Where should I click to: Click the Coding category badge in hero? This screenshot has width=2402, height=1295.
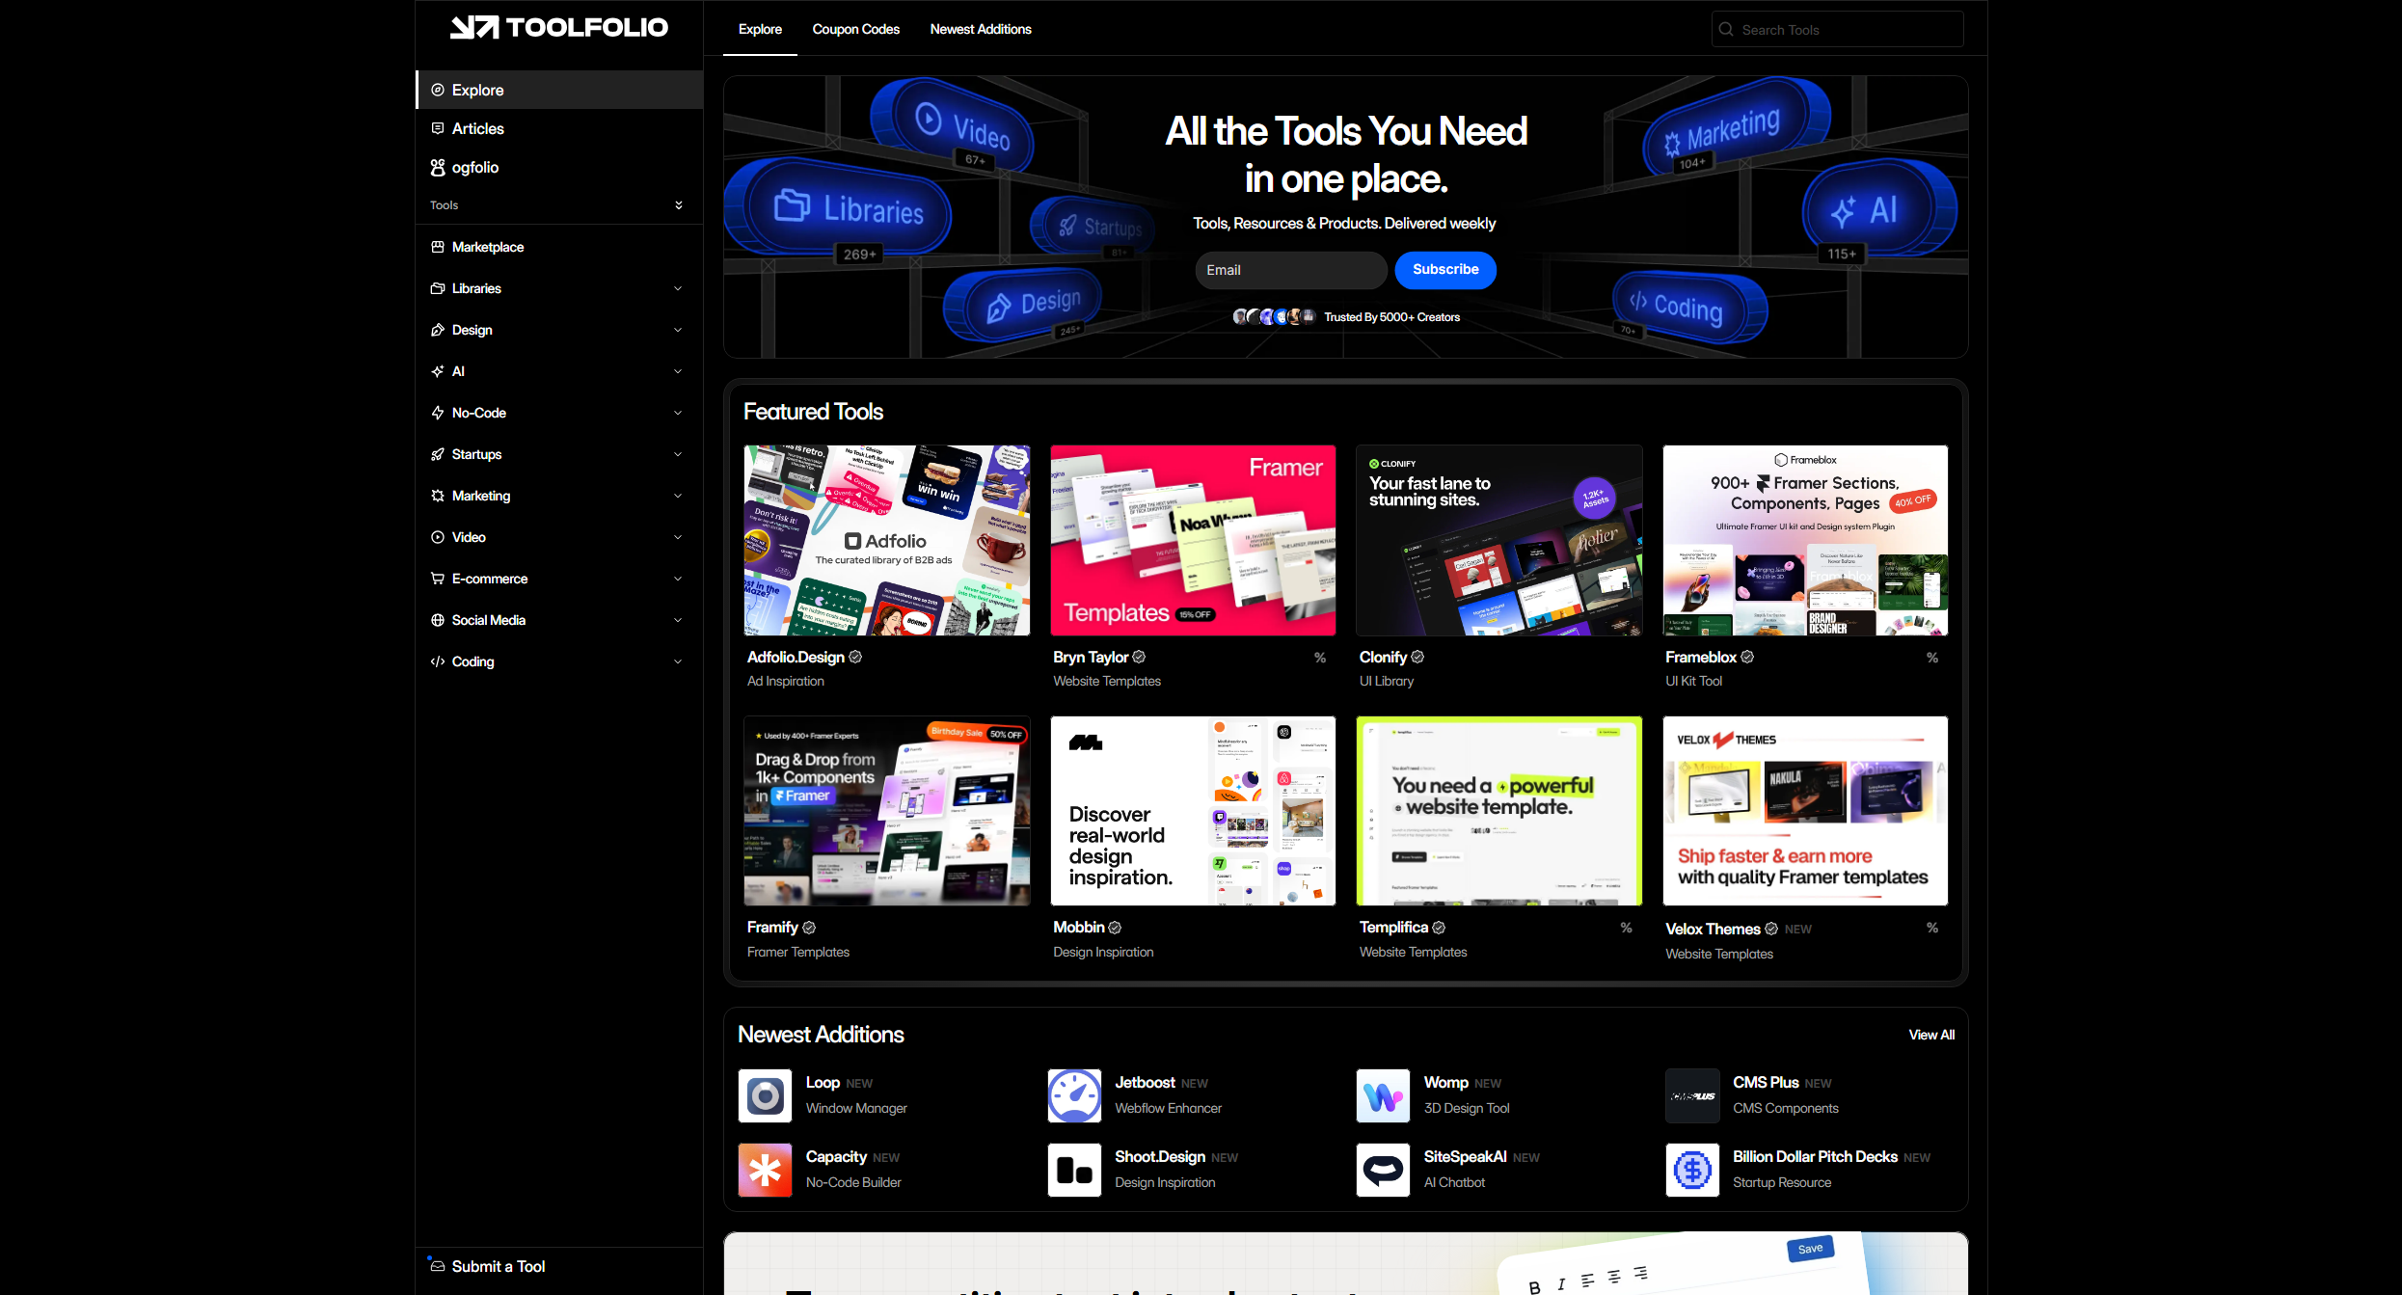coord(1690,307)
